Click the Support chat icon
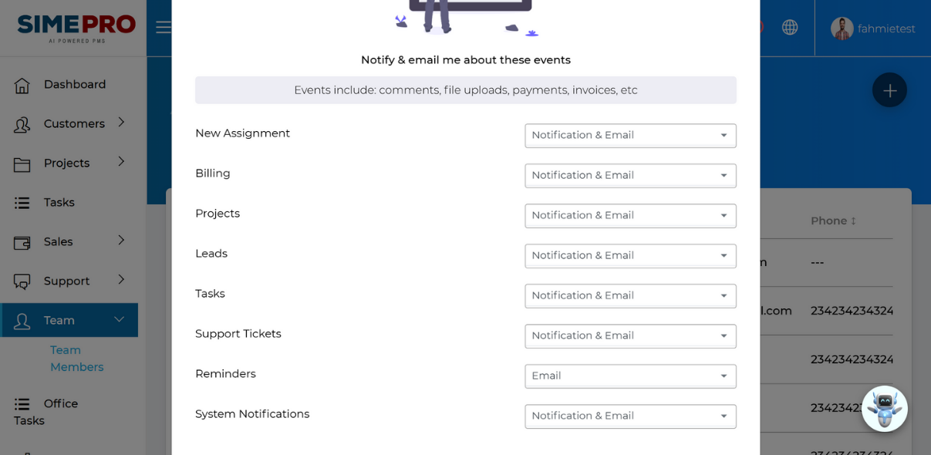Image resolution: width=931 pixels, height=455 pixels. click(22, 281)
